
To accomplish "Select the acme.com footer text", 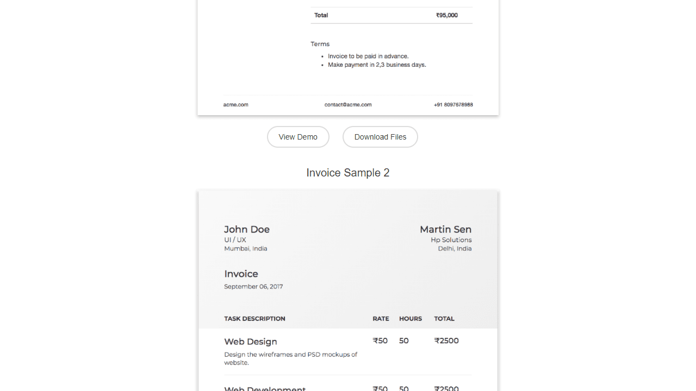I will [235, 104].
